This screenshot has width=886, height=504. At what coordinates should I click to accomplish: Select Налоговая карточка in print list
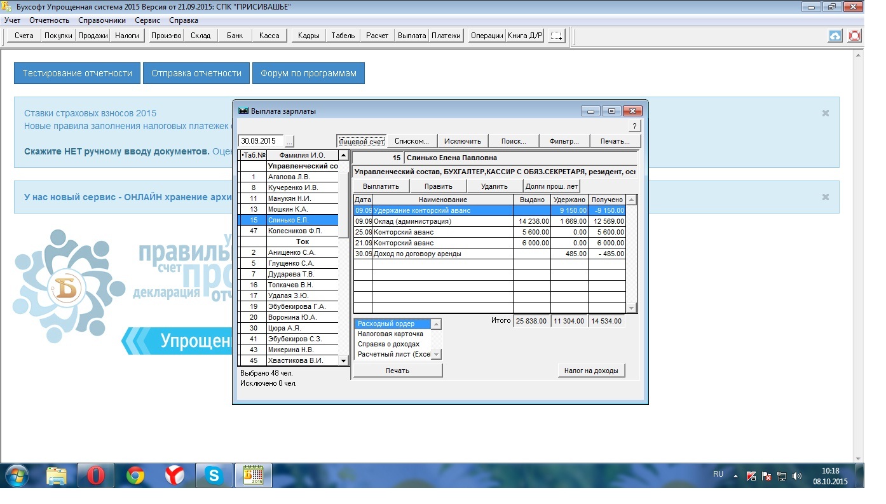[x=390, y=334]
